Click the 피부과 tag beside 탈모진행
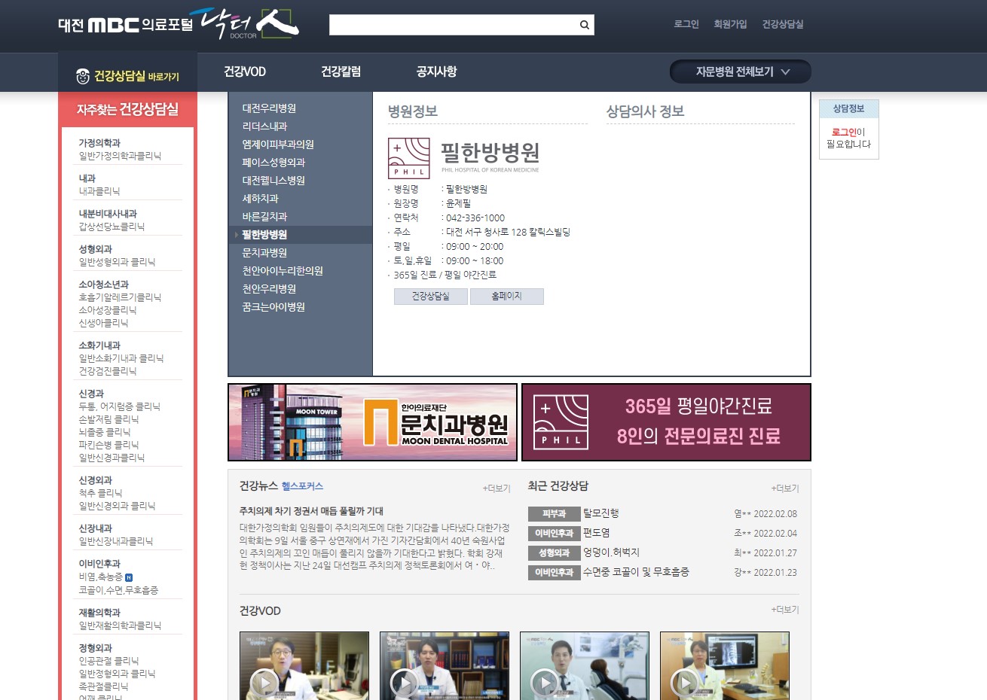This screenshot has width=987, height=700. [x=554, y=514]
